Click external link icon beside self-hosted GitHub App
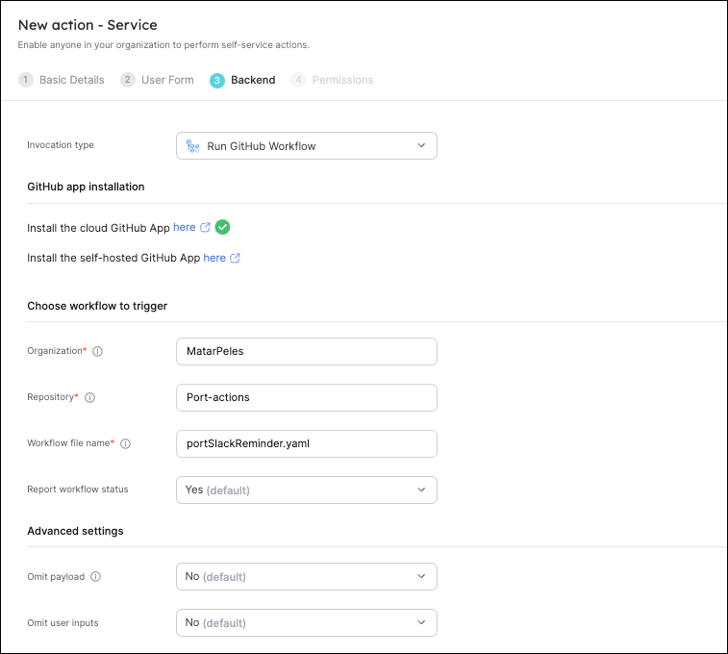 235,258
